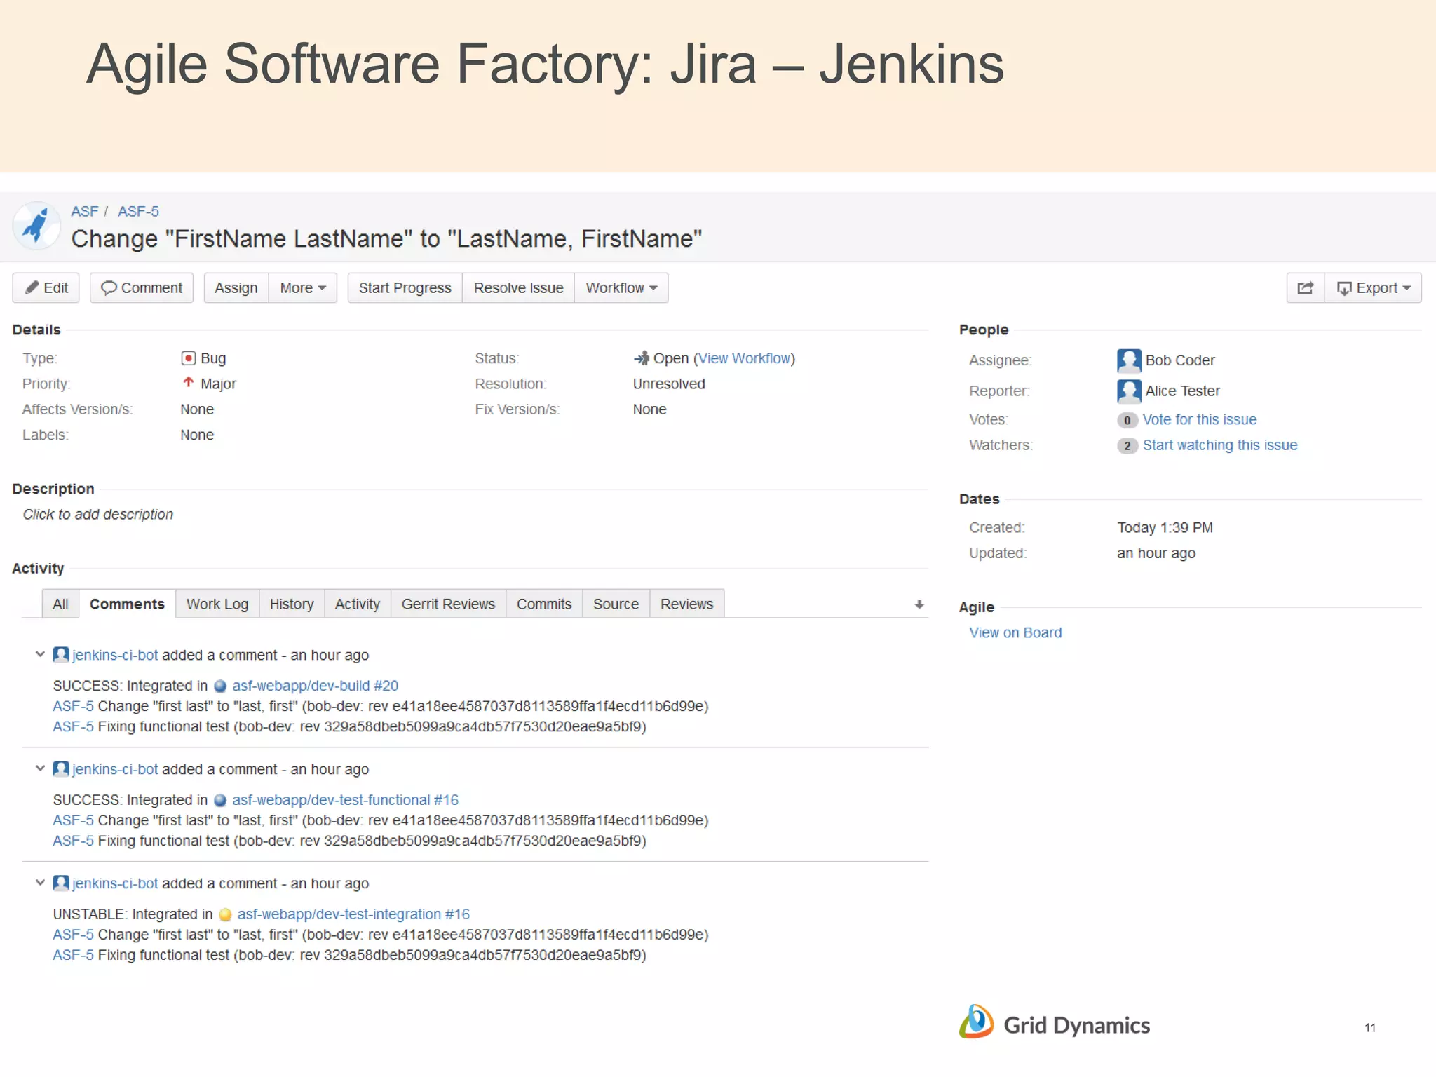
Task: Click the 'Today 1:39 PM' created date
Action: [1165, 528]
